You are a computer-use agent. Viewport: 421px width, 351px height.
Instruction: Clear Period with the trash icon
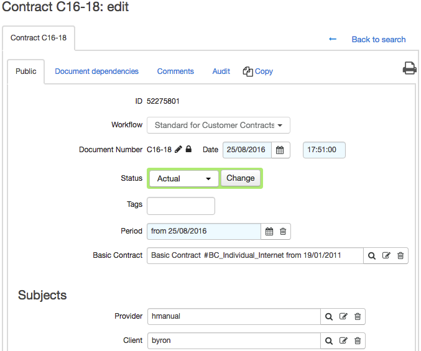point(283,231)
